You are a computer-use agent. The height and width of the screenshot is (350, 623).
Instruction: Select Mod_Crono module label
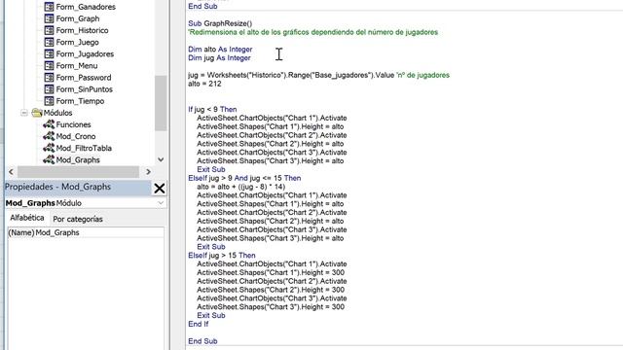point(76,136)
